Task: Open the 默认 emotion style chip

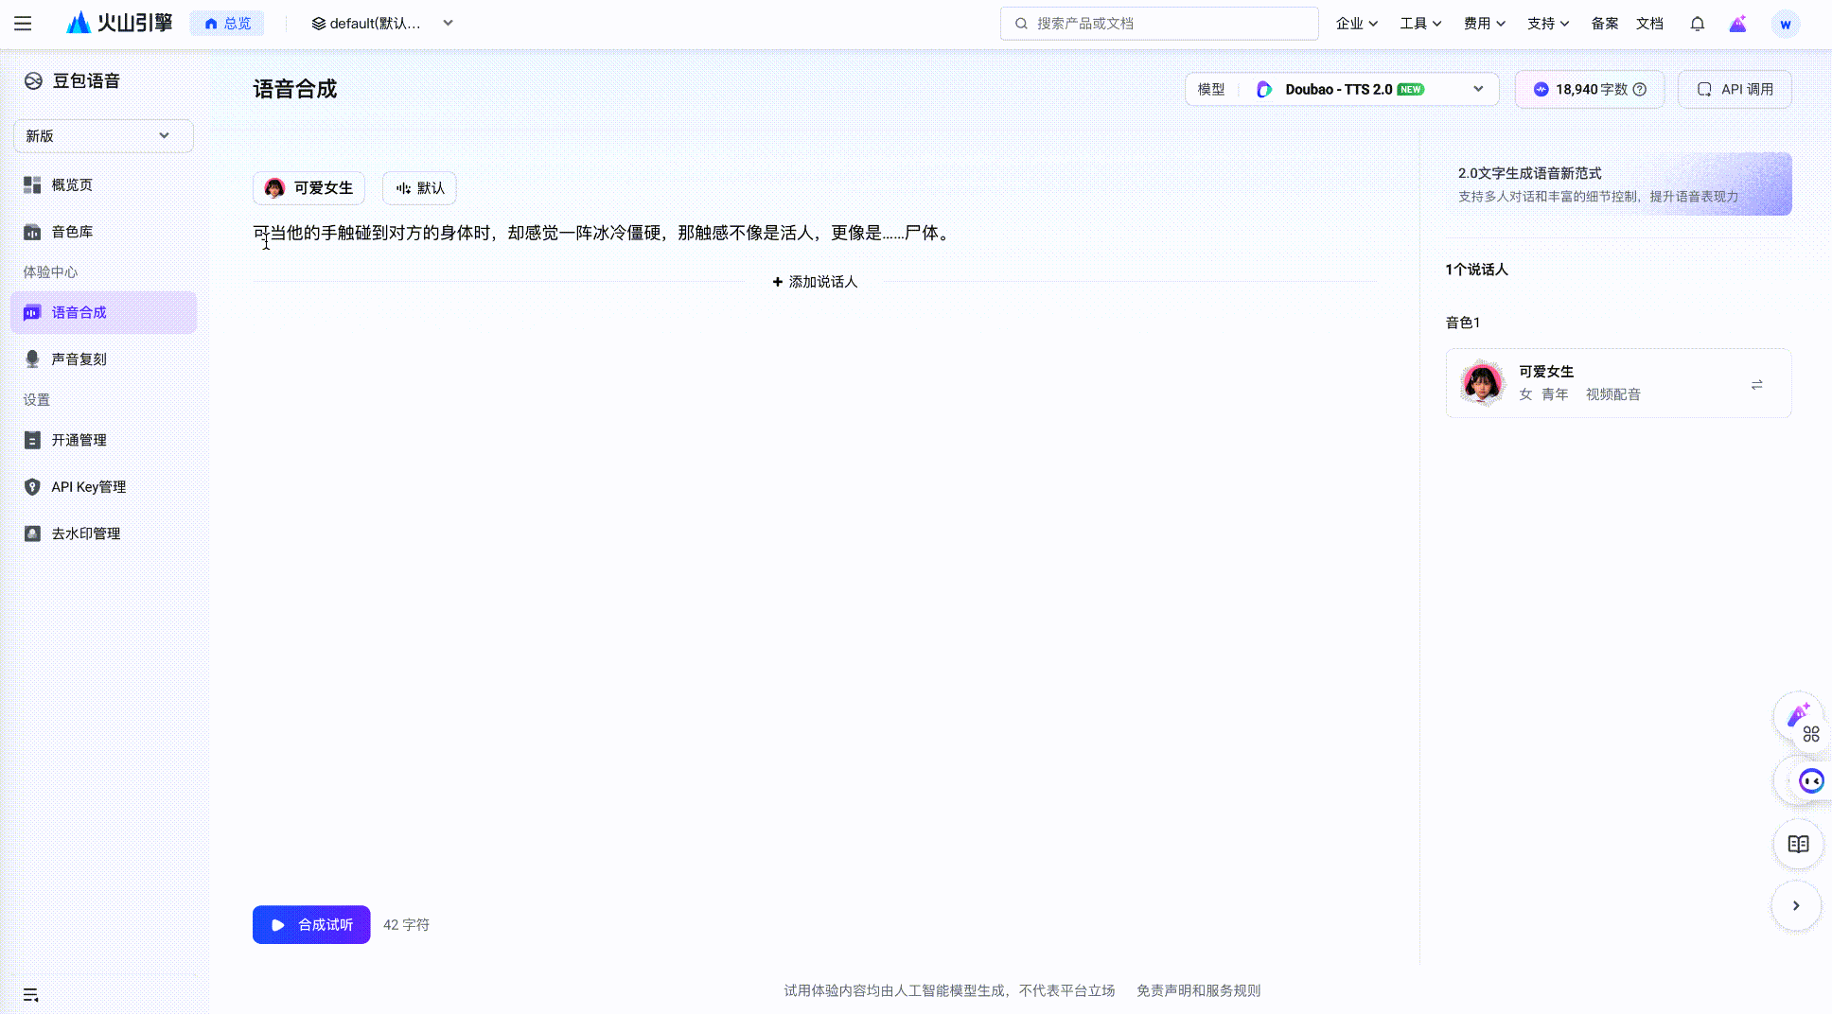Action: click(419, 188)
